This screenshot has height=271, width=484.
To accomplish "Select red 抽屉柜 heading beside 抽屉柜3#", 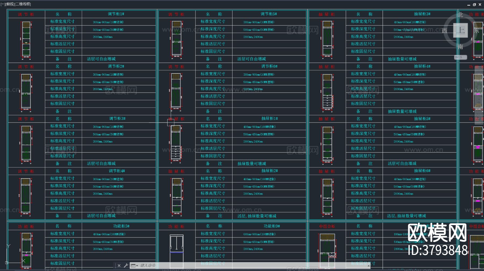I will click(x=327, y=14).
